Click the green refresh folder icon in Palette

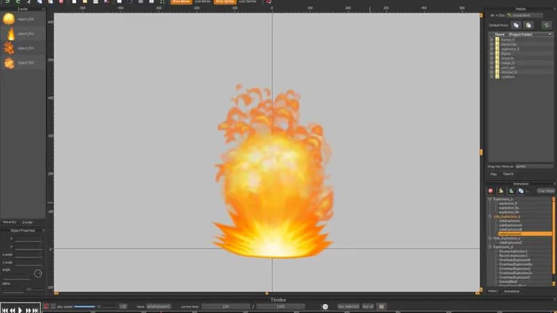pos(547,25)
